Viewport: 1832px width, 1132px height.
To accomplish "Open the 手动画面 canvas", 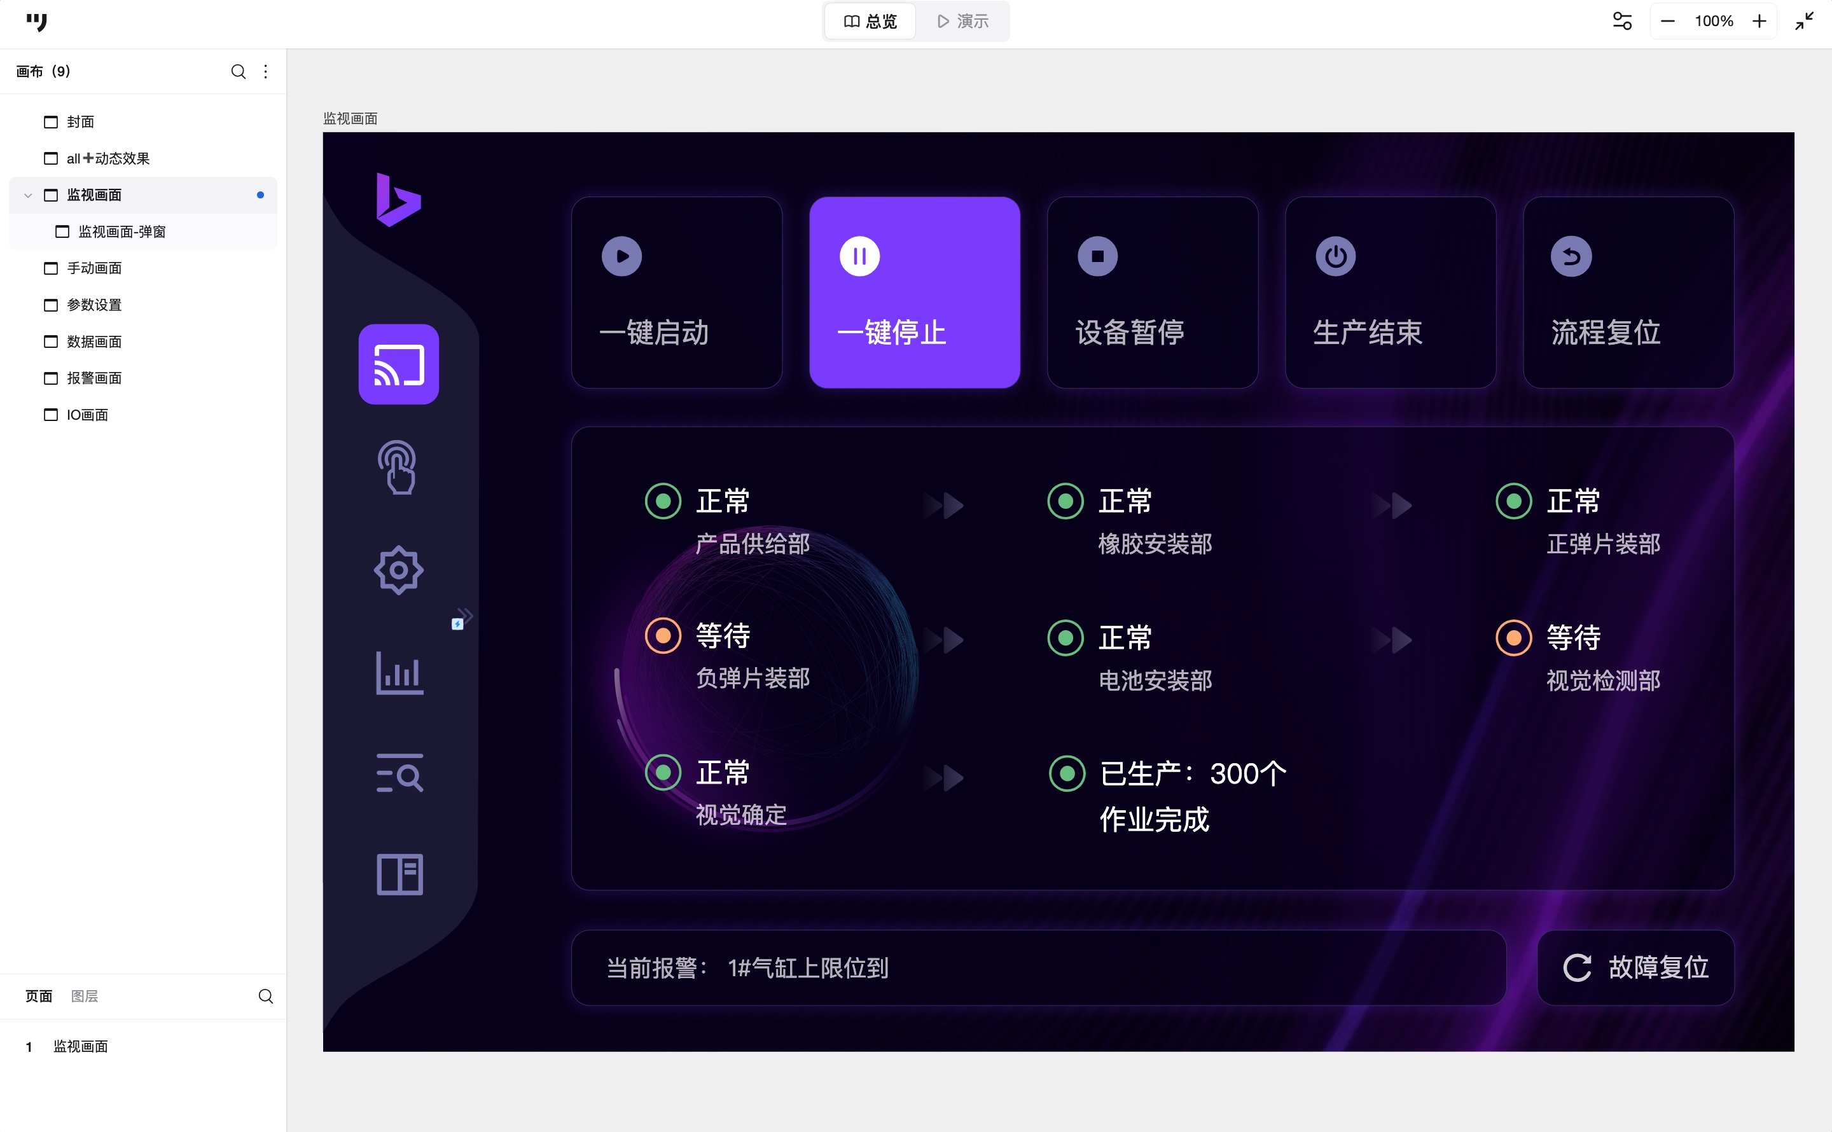I will (x=143, y=268).
